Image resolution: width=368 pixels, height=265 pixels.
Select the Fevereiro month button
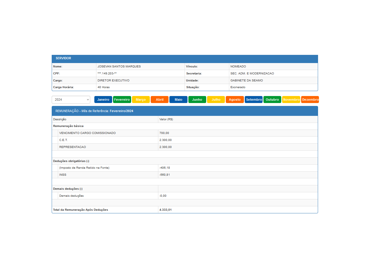[122, 100]
